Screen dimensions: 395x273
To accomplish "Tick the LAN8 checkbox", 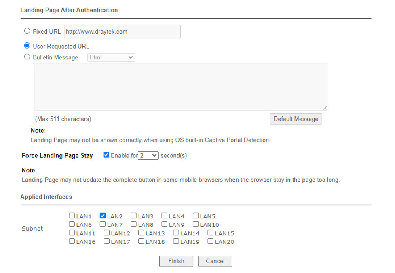I will click(x=133, y=224).
